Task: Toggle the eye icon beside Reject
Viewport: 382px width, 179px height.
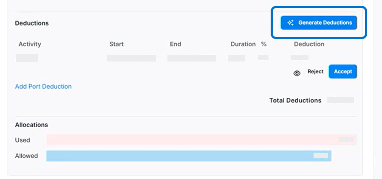Action: coord(297,73)
